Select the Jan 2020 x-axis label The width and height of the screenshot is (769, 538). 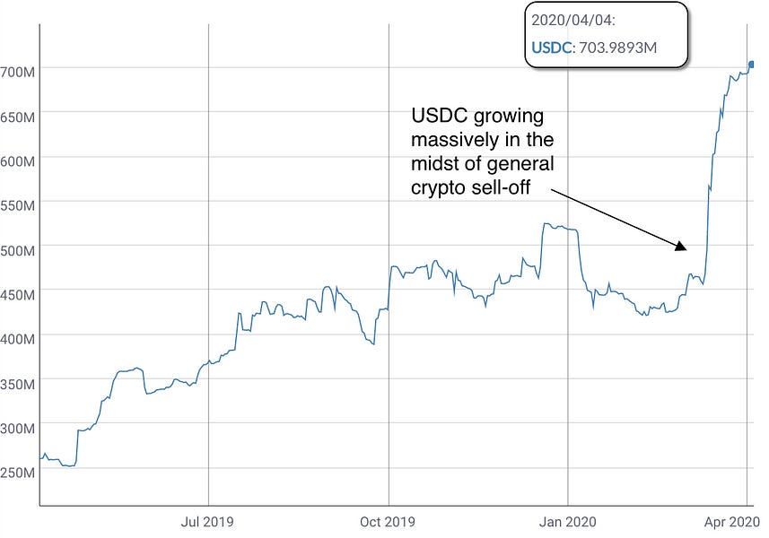coord(568,523)
